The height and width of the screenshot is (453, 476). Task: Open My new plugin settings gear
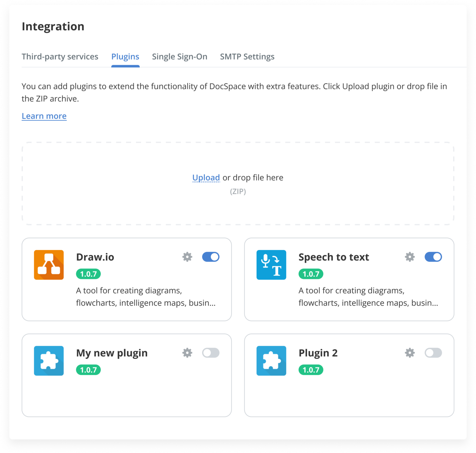[x=187, y=353]
